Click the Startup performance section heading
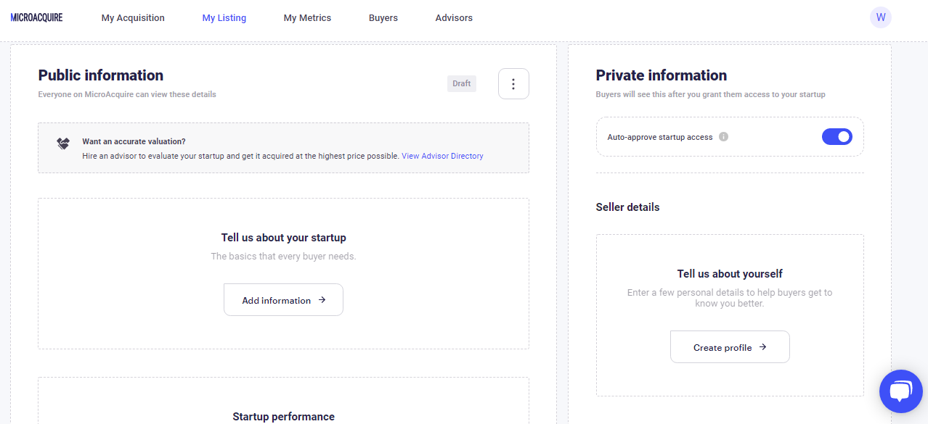This screenshot has width=928, height=424. (x=283, y=417)
